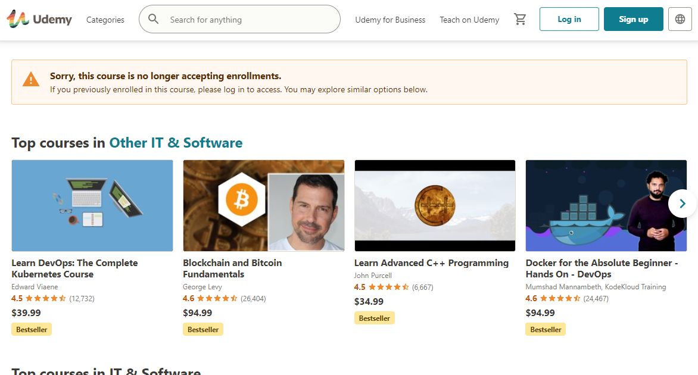Viewport: 698px width, 375px height.
Task: Go to Teach on Udemy
Action: click(x=469, y=20)
